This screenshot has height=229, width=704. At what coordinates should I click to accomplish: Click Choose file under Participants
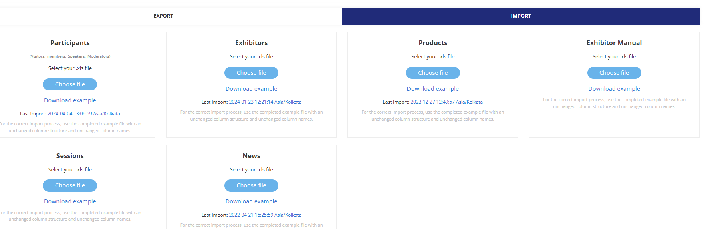(70, 84)
